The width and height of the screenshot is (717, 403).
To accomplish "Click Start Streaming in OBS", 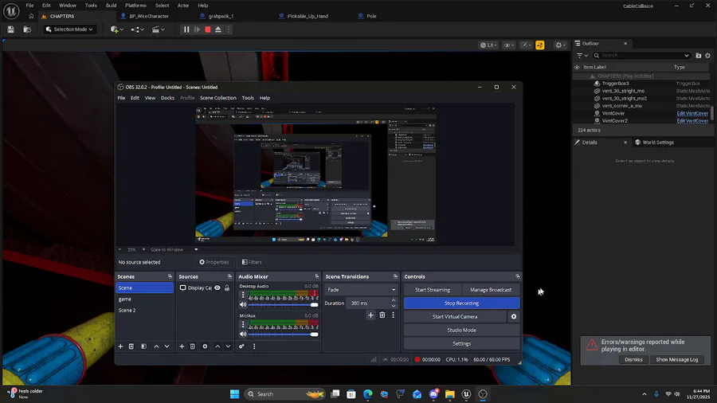I will pyautogui.click(x=432, y=290).
